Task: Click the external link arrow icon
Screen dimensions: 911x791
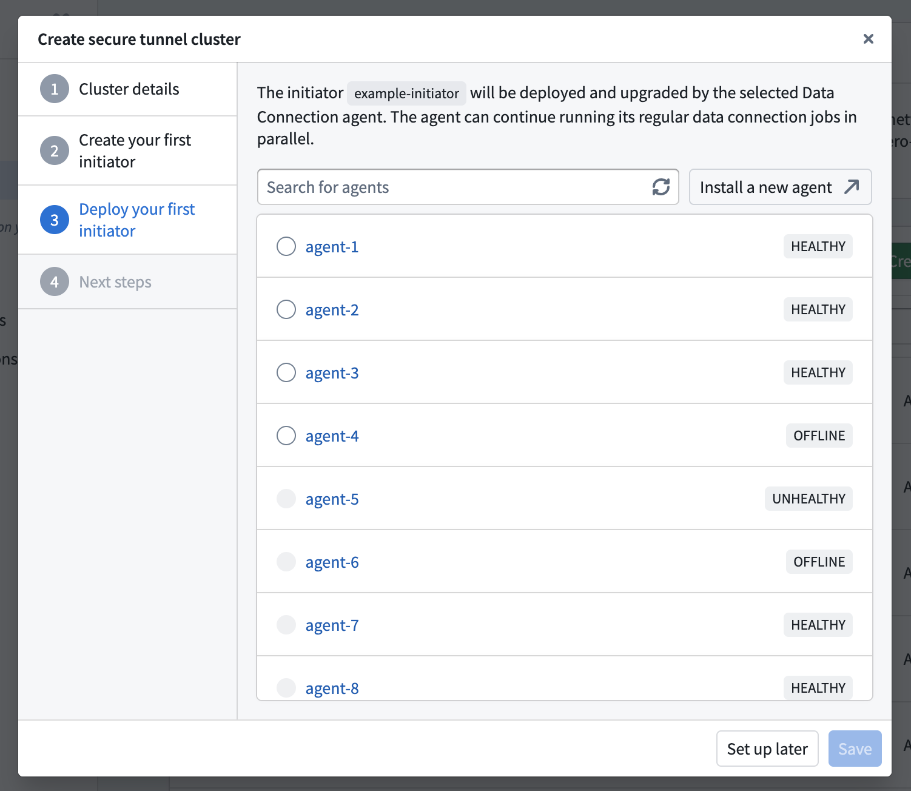Action: [x=852, y=187]
